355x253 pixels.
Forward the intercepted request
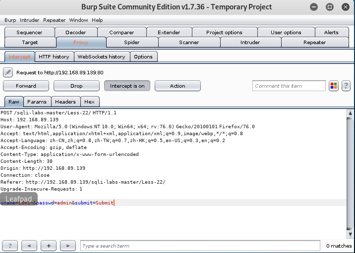point(26,86)
